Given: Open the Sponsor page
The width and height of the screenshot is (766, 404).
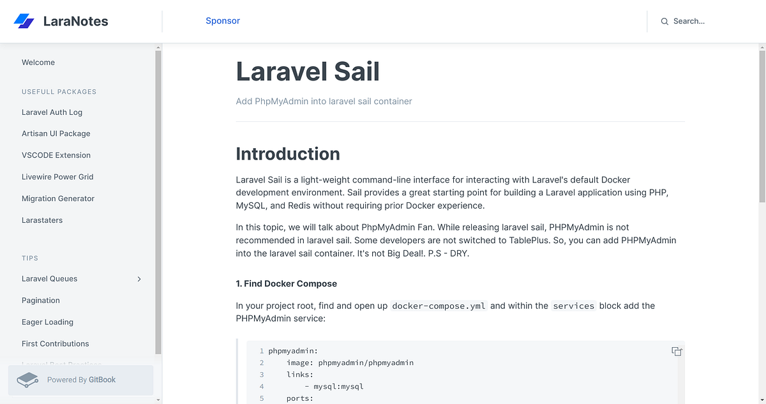Looking at the screenshot, I should [222, 20].
